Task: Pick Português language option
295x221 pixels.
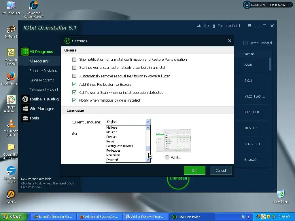Action: 126,150
